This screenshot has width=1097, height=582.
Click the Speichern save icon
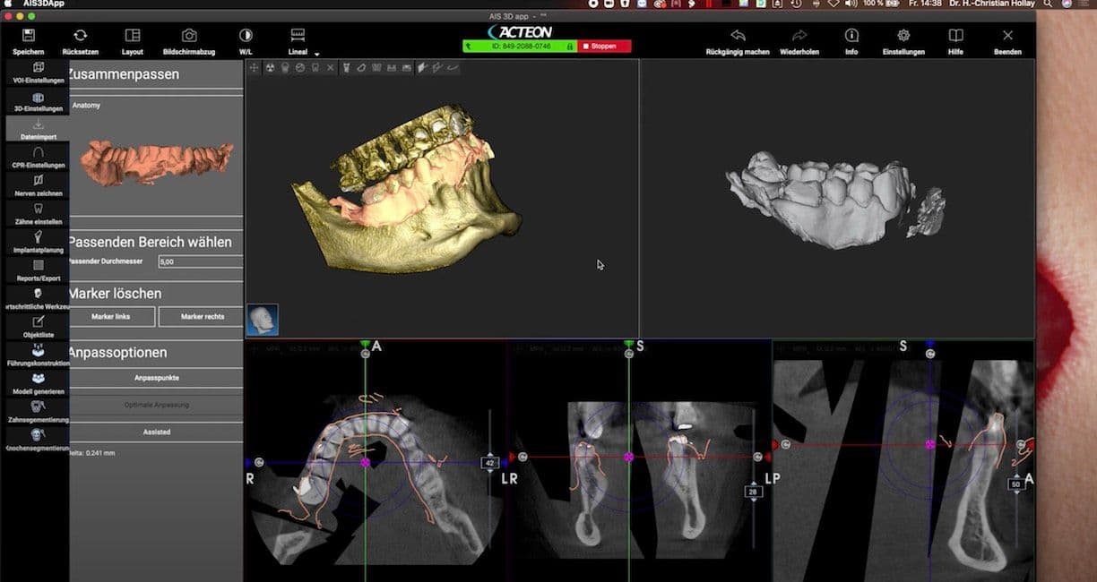point(28,35)
